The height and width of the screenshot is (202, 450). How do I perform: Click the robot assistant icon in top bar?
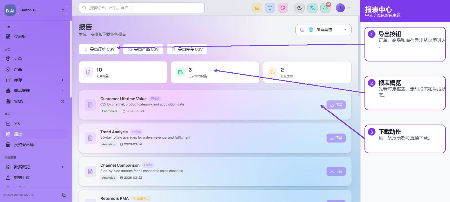257,8
